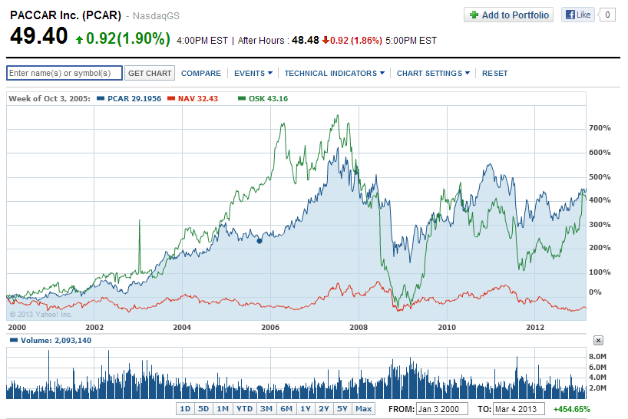
Task: Click the 2006 year axis label
Action: (270, 327)
